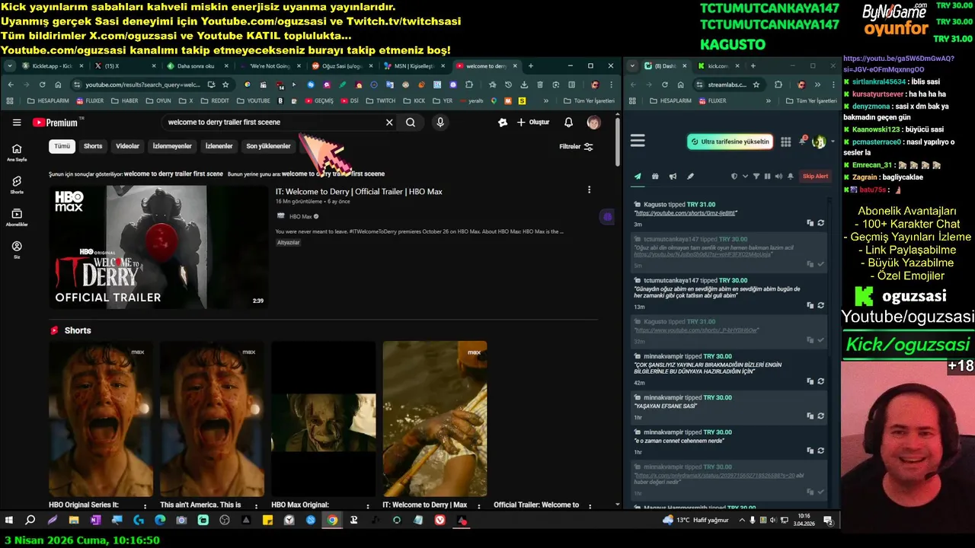Open more options for HBO Max Original short

coord(368,506)
